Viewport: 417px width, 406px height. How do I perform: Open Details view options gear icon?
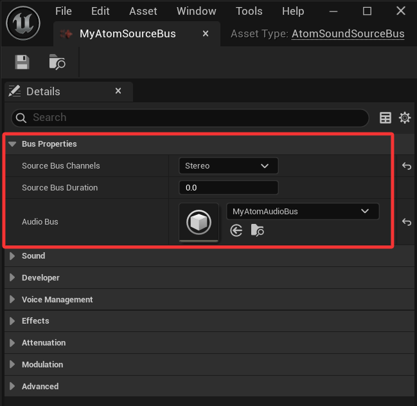405,118
